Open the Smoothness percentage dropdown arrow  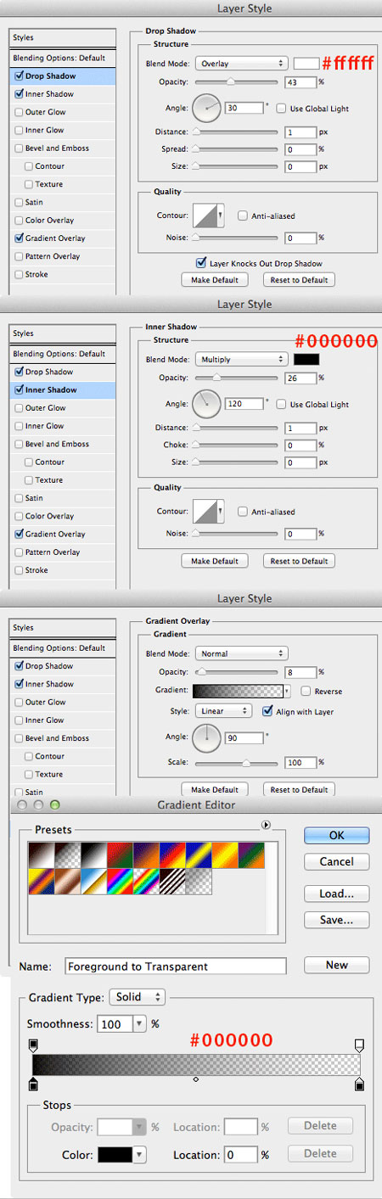(x=139, y=1024)
